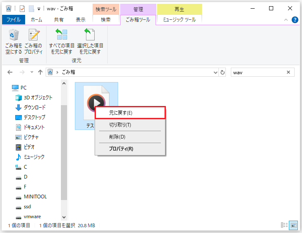The width and height of the screenshot is (302, 233).
Task: Open ドキュメント folder in sidebar
Action: point(30,127)
